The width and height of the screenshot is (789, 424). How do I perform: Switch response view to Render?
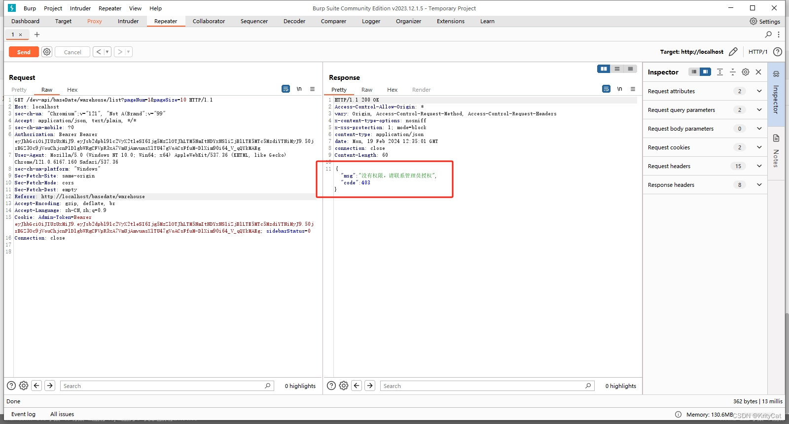422,90
